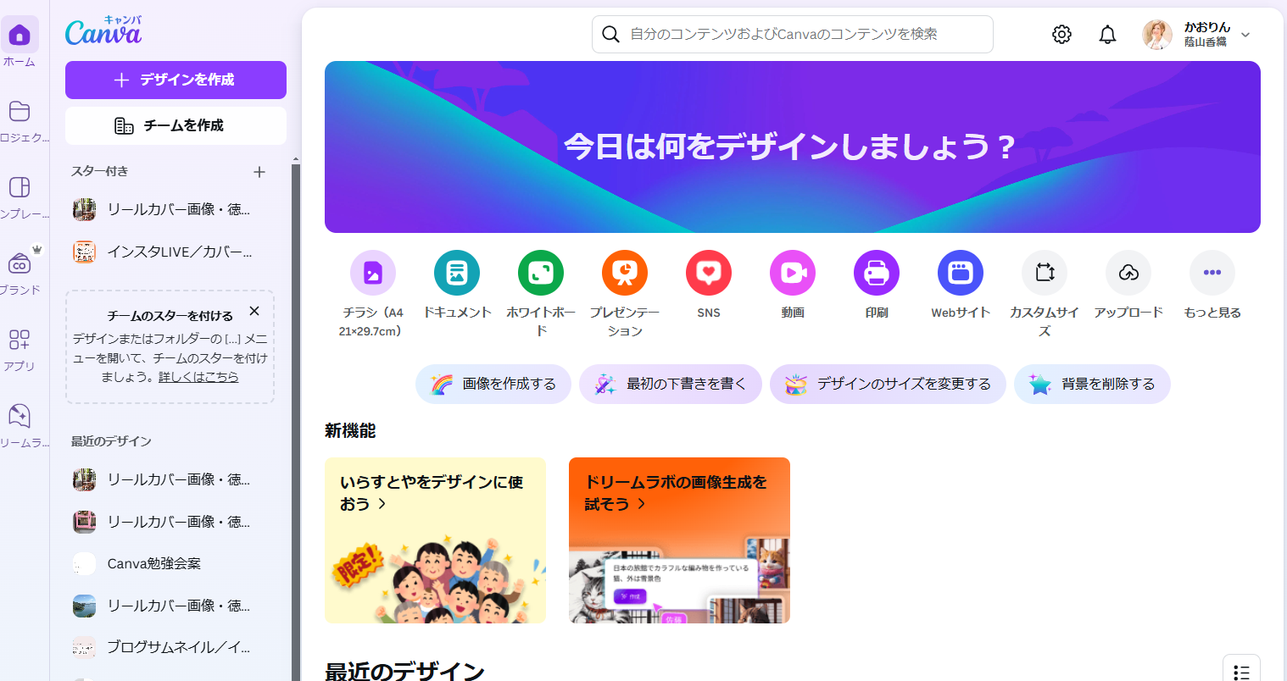
Task: Click the デザインを作成 button
Action: (175, 80)
